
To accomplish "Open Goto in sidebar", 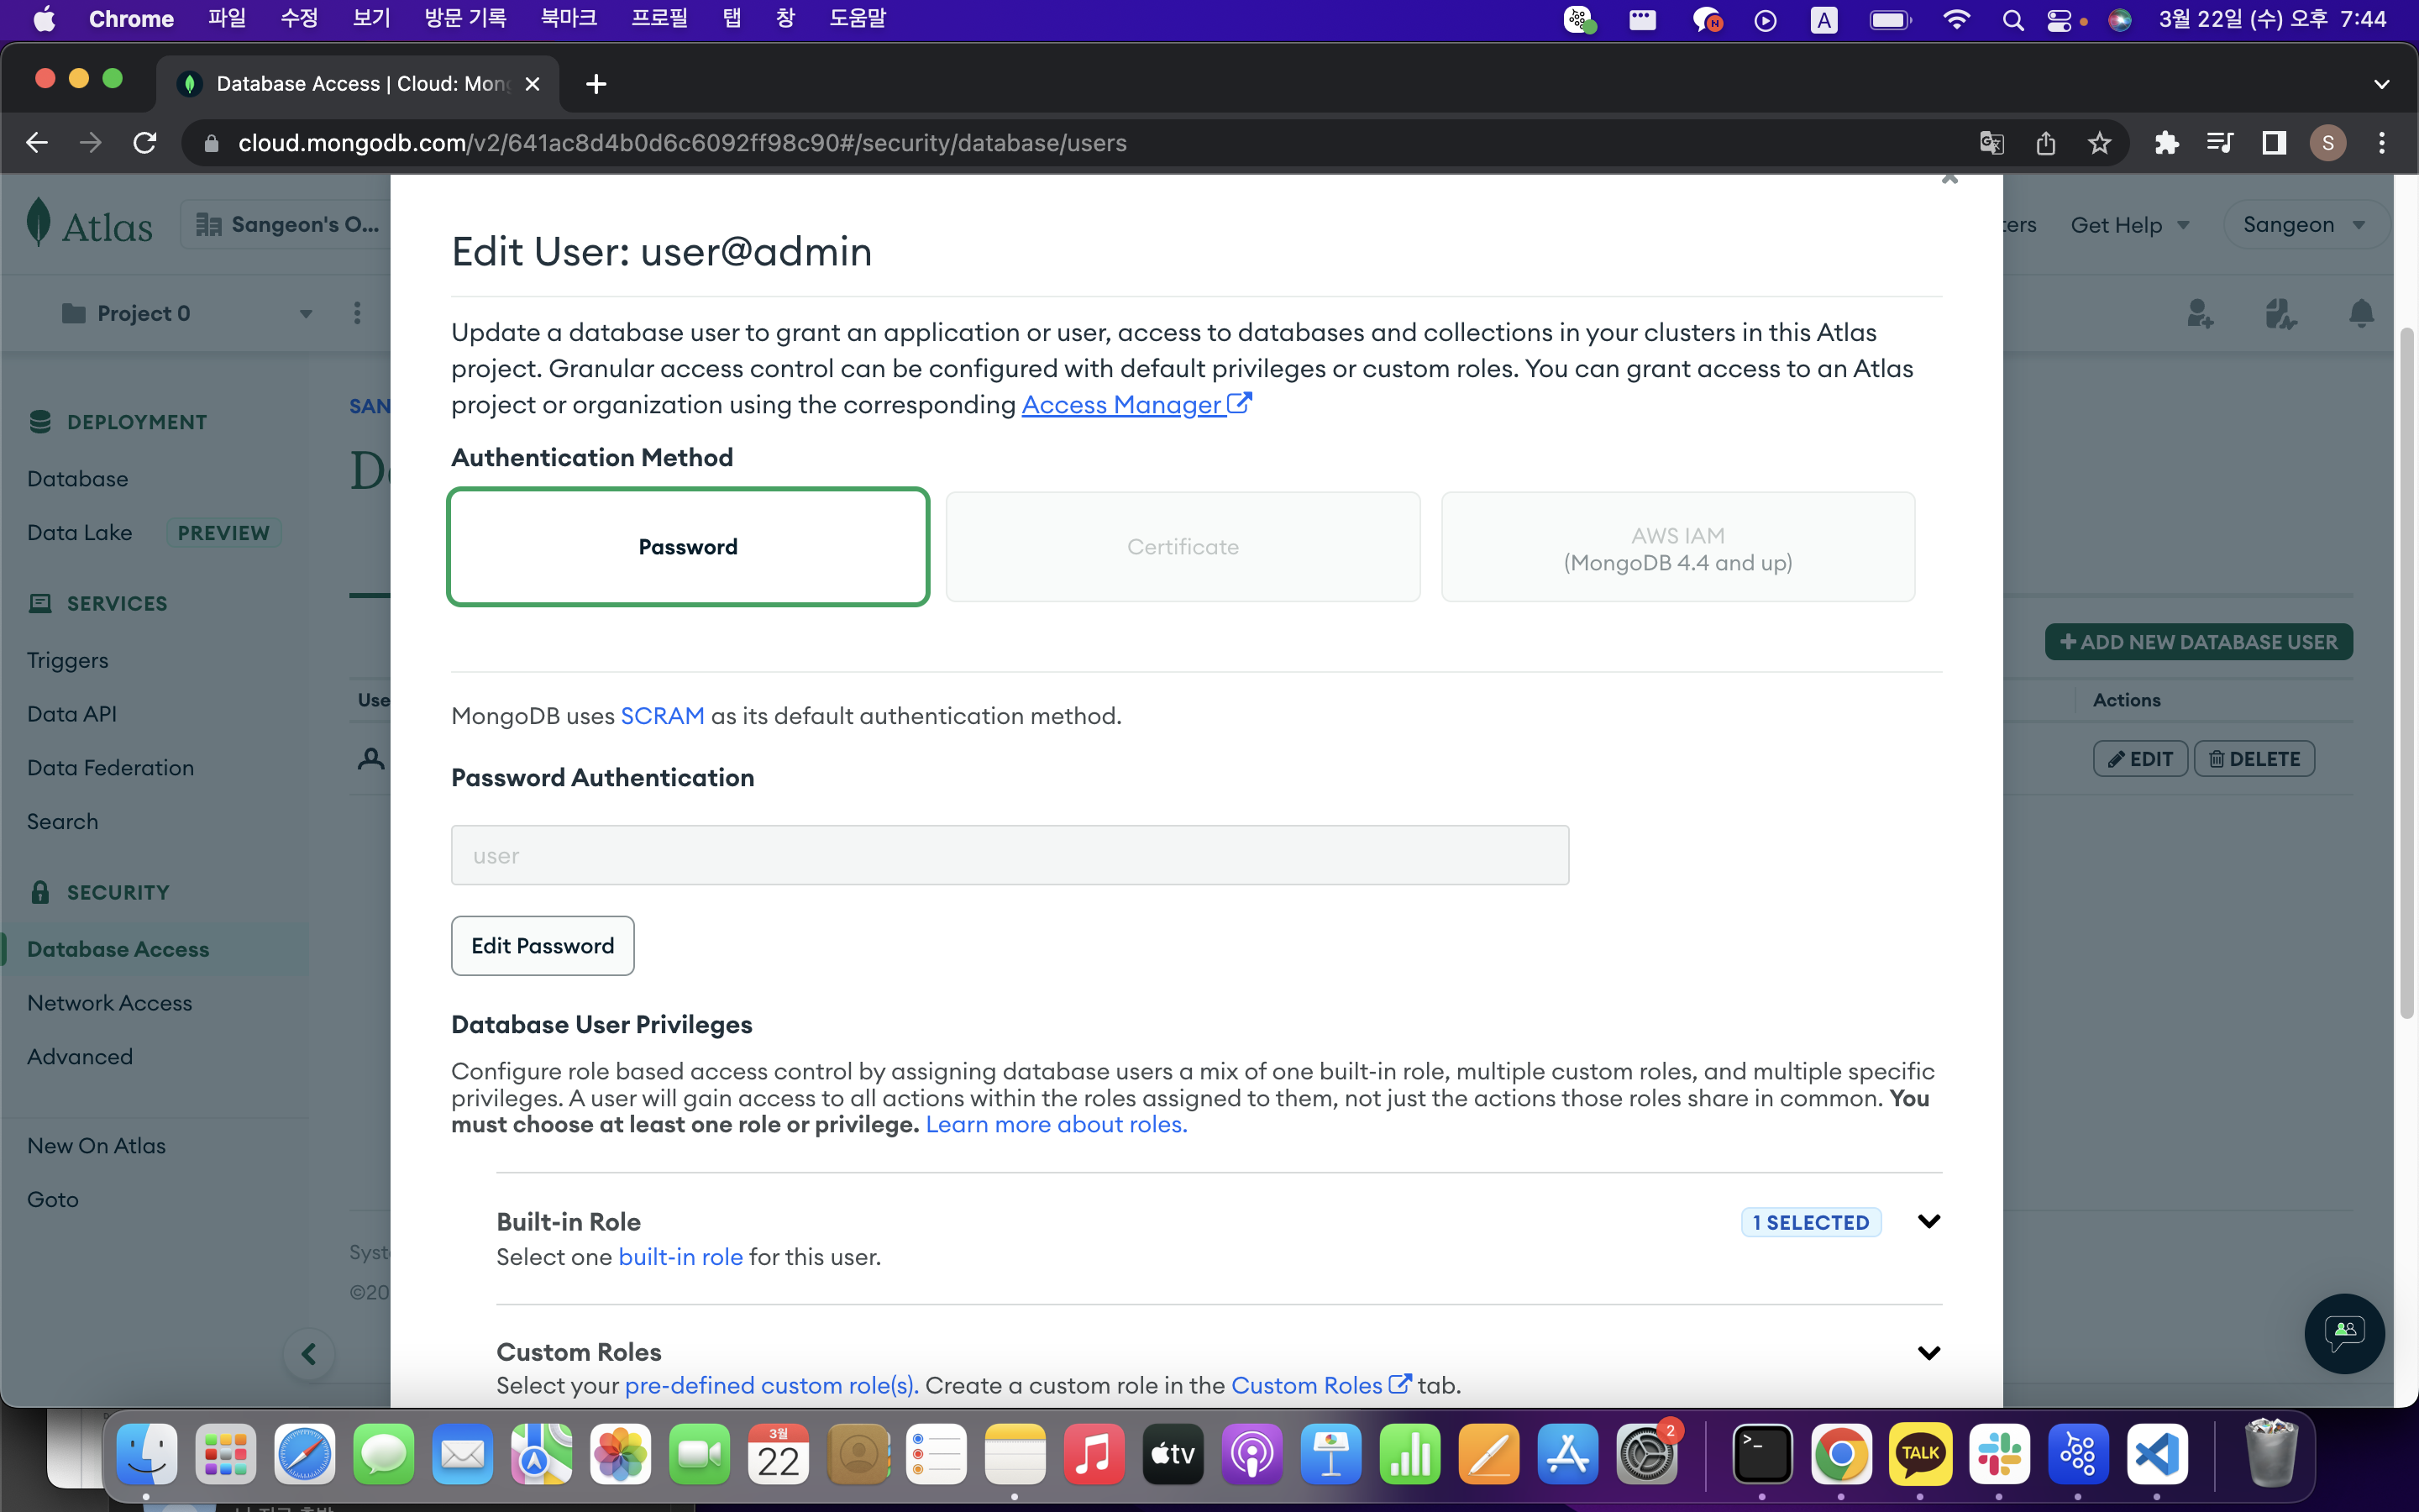I will (x=53, y=1200).
